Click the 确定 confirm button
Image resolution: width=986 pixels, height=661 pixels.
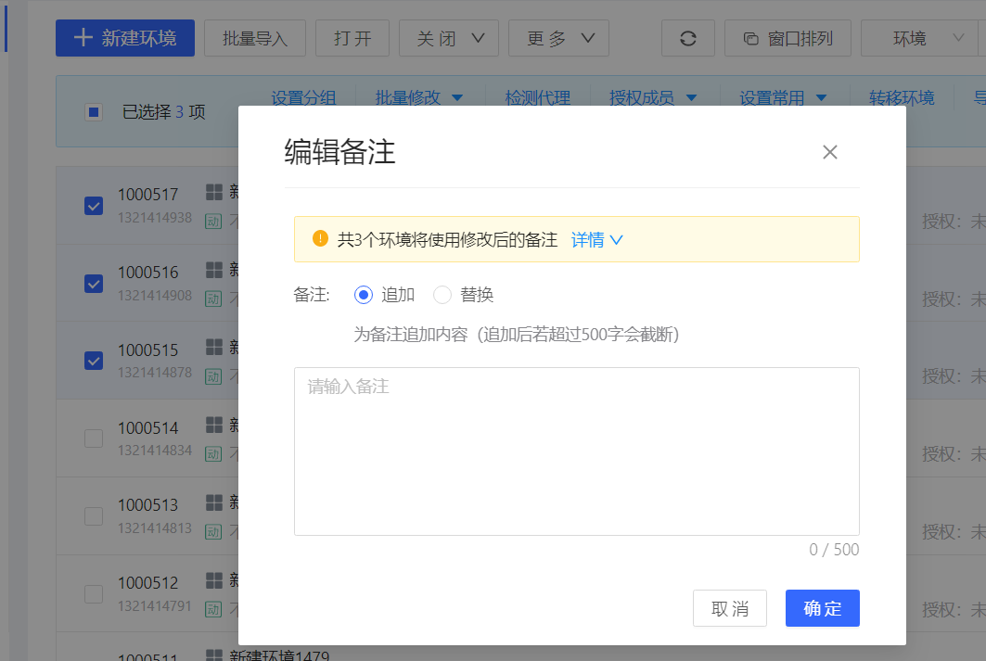pos(822,608)
